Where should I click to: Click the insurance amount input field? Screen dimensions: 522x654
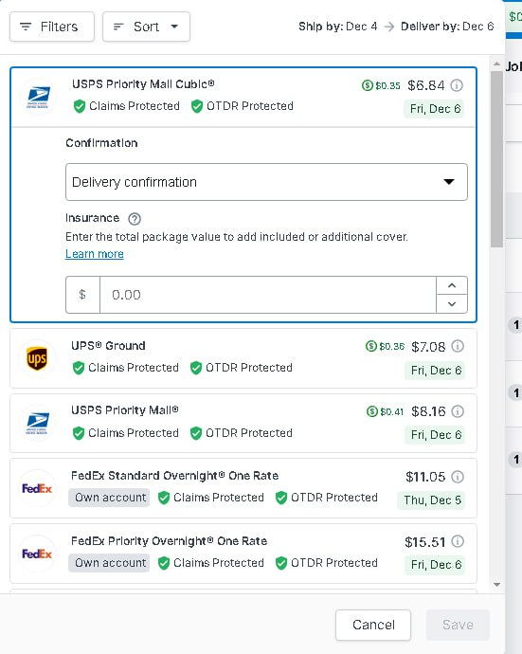point(268,295)
